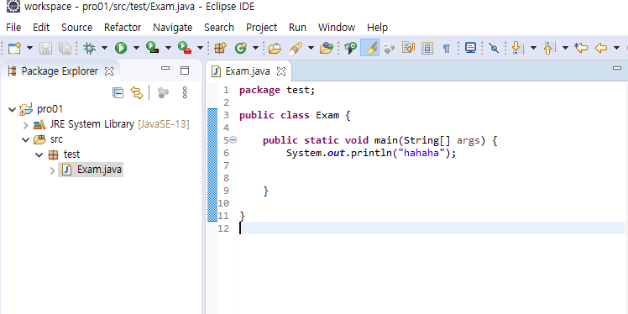Open the Previous Annotation dropdown arrow
The width and height of the screenshot is (628, 314).
[x=565, y=49]
